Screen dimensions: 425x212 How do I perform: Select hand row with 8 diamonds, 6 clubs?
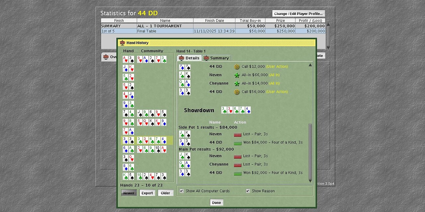click(x=147, y=167)
